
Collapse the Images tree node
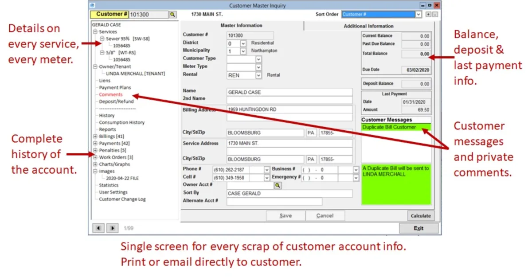(95, 172)
